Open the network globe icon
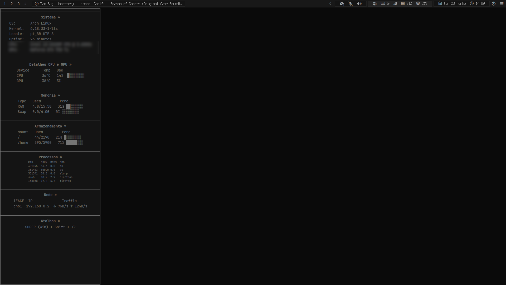The width and height of the screenshot is (506, 285). pos(374,4)
